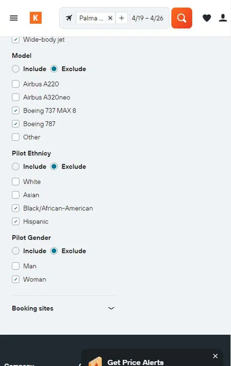Select Include radio under Model
Image resolution: width=231 pixels, height=366 pixels.
16,69
